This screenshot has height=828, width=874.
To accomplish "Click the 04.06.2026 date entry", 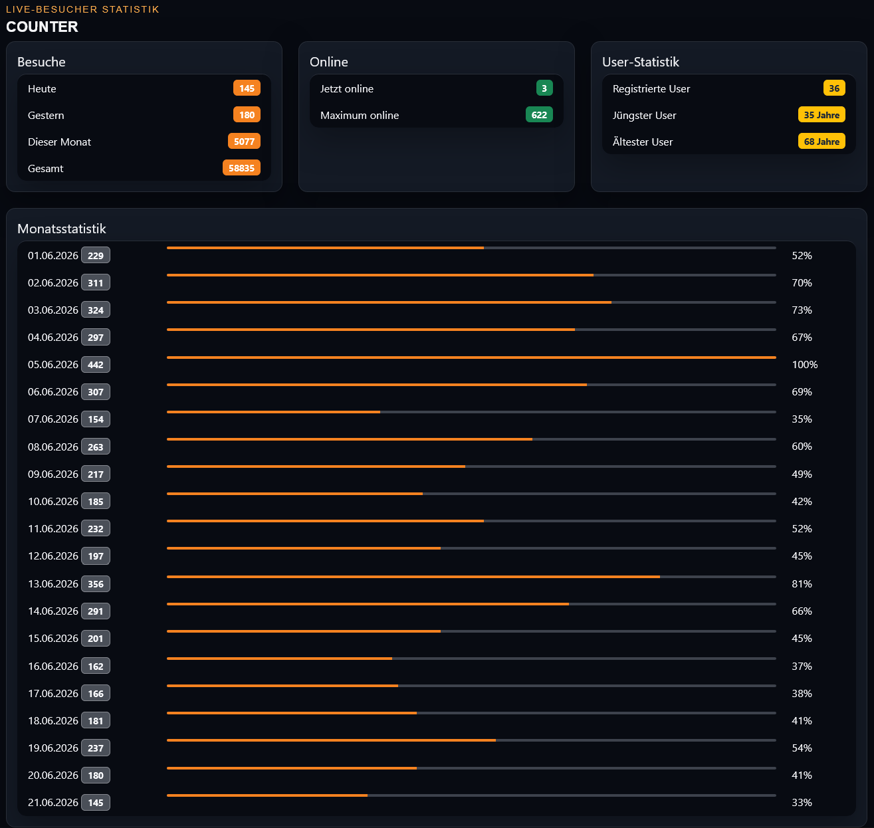I will point(53,338).
